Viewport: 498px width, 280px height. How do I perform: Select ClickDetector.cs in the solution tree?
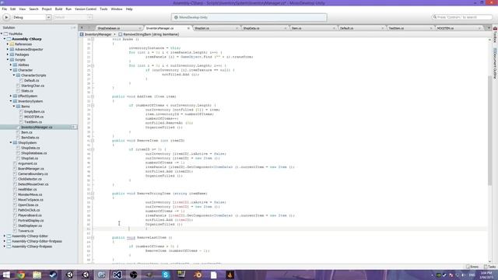point(30,179)
